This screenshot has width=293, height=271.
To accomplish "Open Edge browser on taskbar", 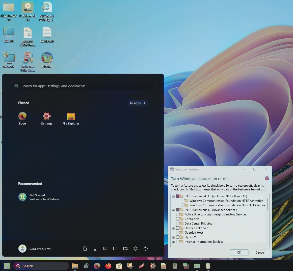I will coord(97,266).
